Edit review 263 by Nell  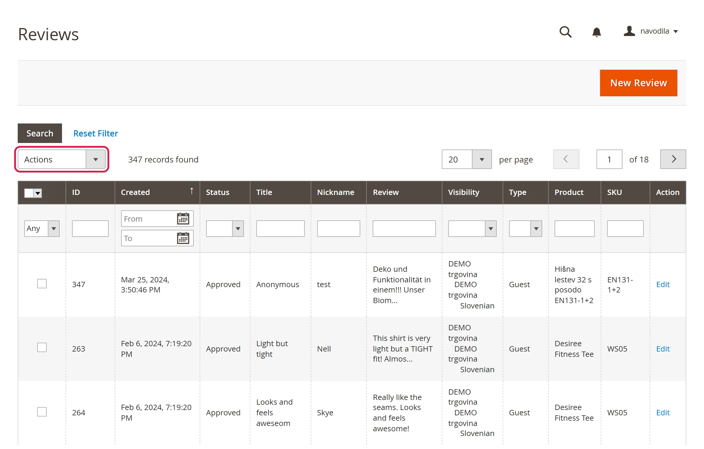click(x=663, y=349)
